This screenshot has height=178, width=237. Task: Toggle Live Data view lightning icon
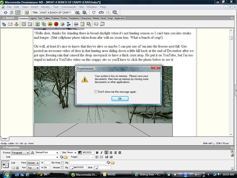coord(27,12)
